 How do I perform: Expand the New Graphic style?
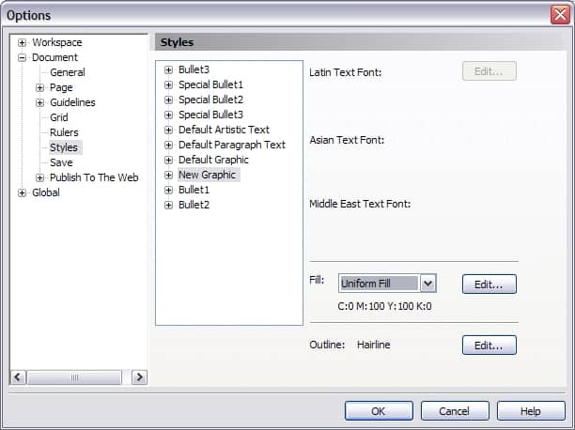169,175
